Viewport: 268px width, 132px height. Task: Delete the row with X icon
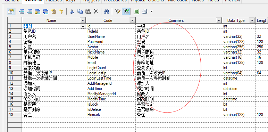click(96, 11)
